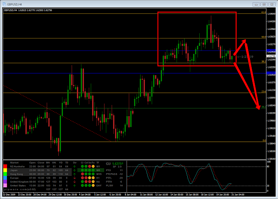
Task: Click the direction arrow in Hong Kong row
Action: coord(74,174)
